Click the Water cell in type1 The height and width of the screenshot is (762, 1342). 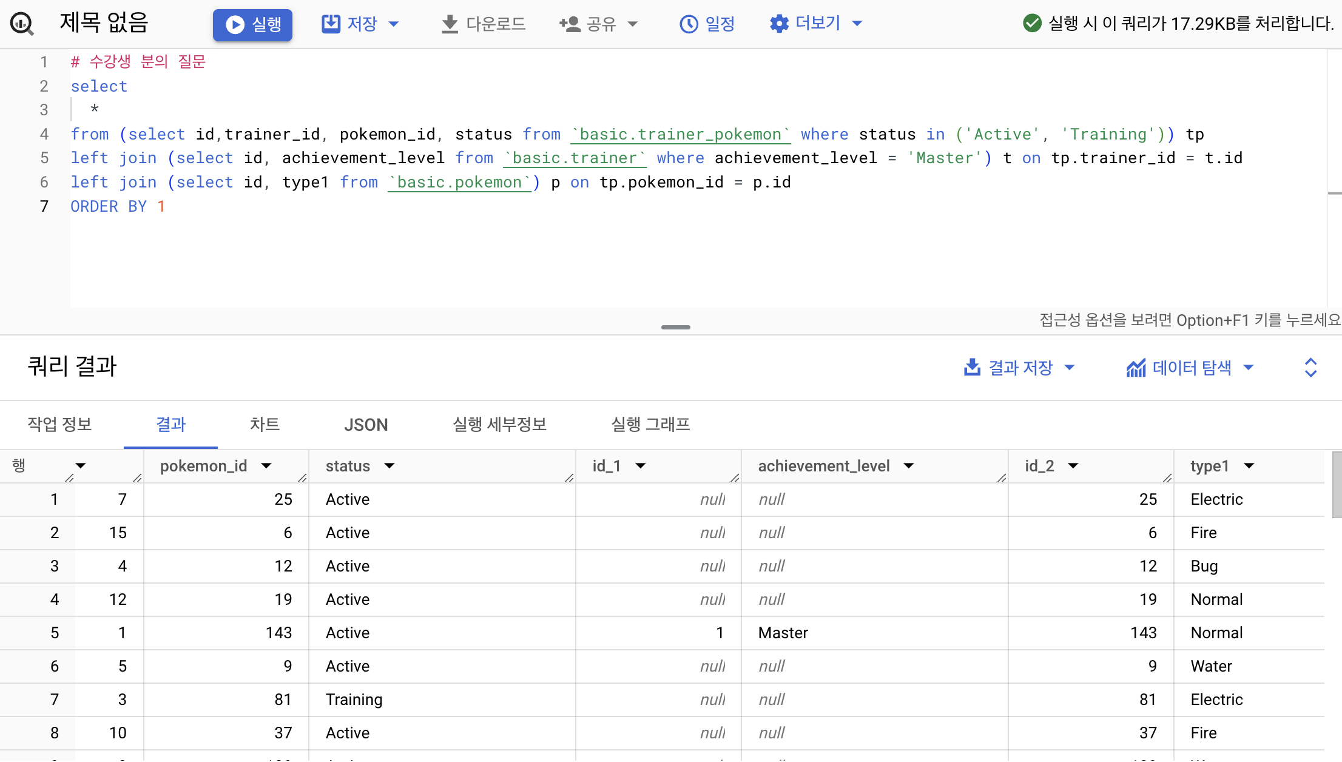1249,666
